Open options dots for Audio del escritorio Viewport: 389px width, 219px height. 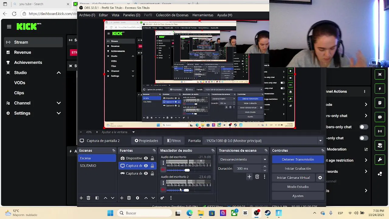point(163,163)
